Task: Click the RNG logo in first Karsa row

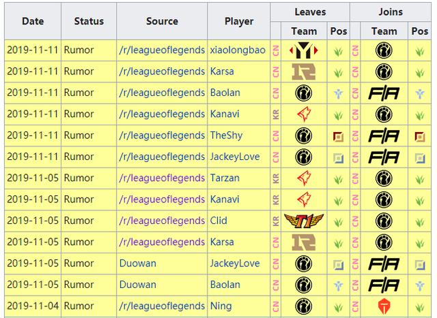Action: (x=303, y=71)
